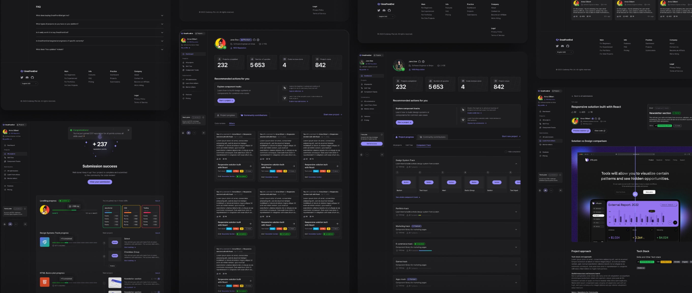Screen dimensions: 692x293
Task: Open English (US) language dropdown in FAQ footer
Action: coord(29,83)
